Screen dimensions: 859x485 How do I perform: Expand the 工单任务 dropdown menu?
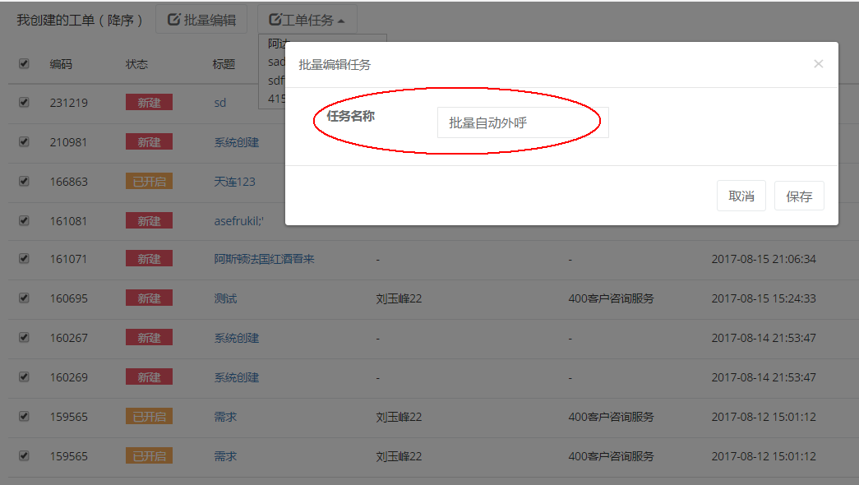click(307, 20)
